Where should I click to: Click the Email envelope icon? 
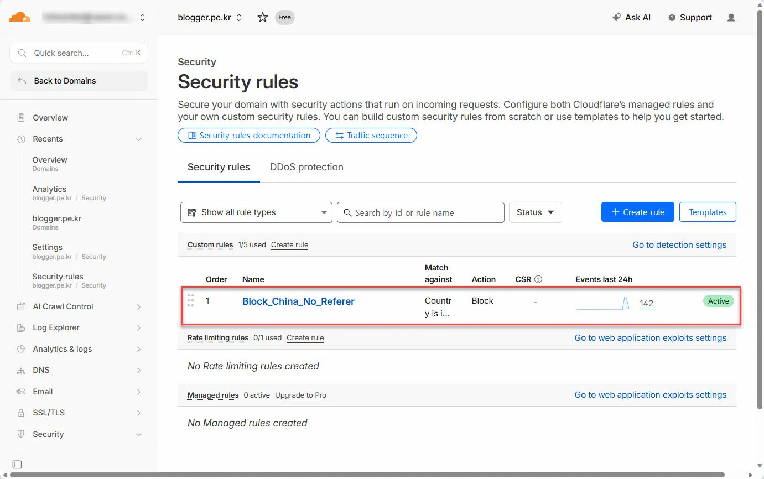[x=21, y=392]
